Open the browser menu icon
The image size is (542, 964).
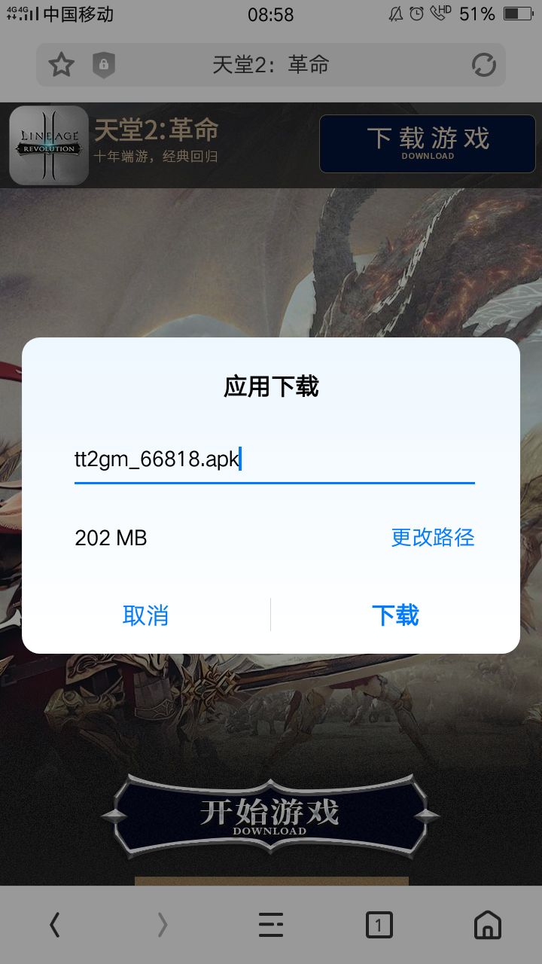271,924
